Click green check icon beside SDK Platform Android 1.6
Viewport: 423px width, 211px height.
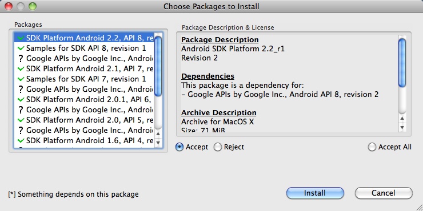click(x=21, y=140)
